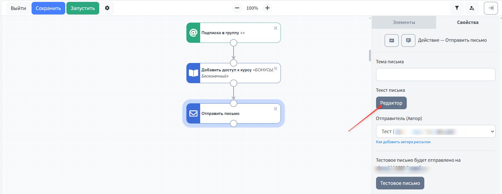This screenshot has height=194, width=502.
Task: Click the Тема письма input field
Action: 435,75
